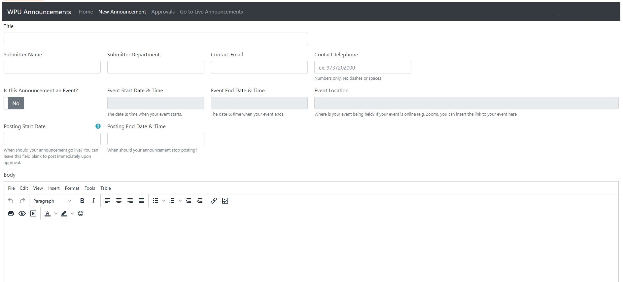The height and width of the screenshot is (282, 623).
Task: Toggle the editor preview eye icon
Action: (x=22, y=213)
